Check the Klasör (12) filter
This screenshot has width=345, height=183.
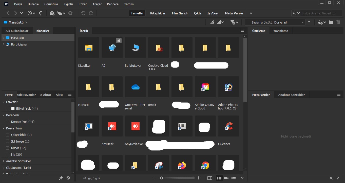[x=8, y=148]
